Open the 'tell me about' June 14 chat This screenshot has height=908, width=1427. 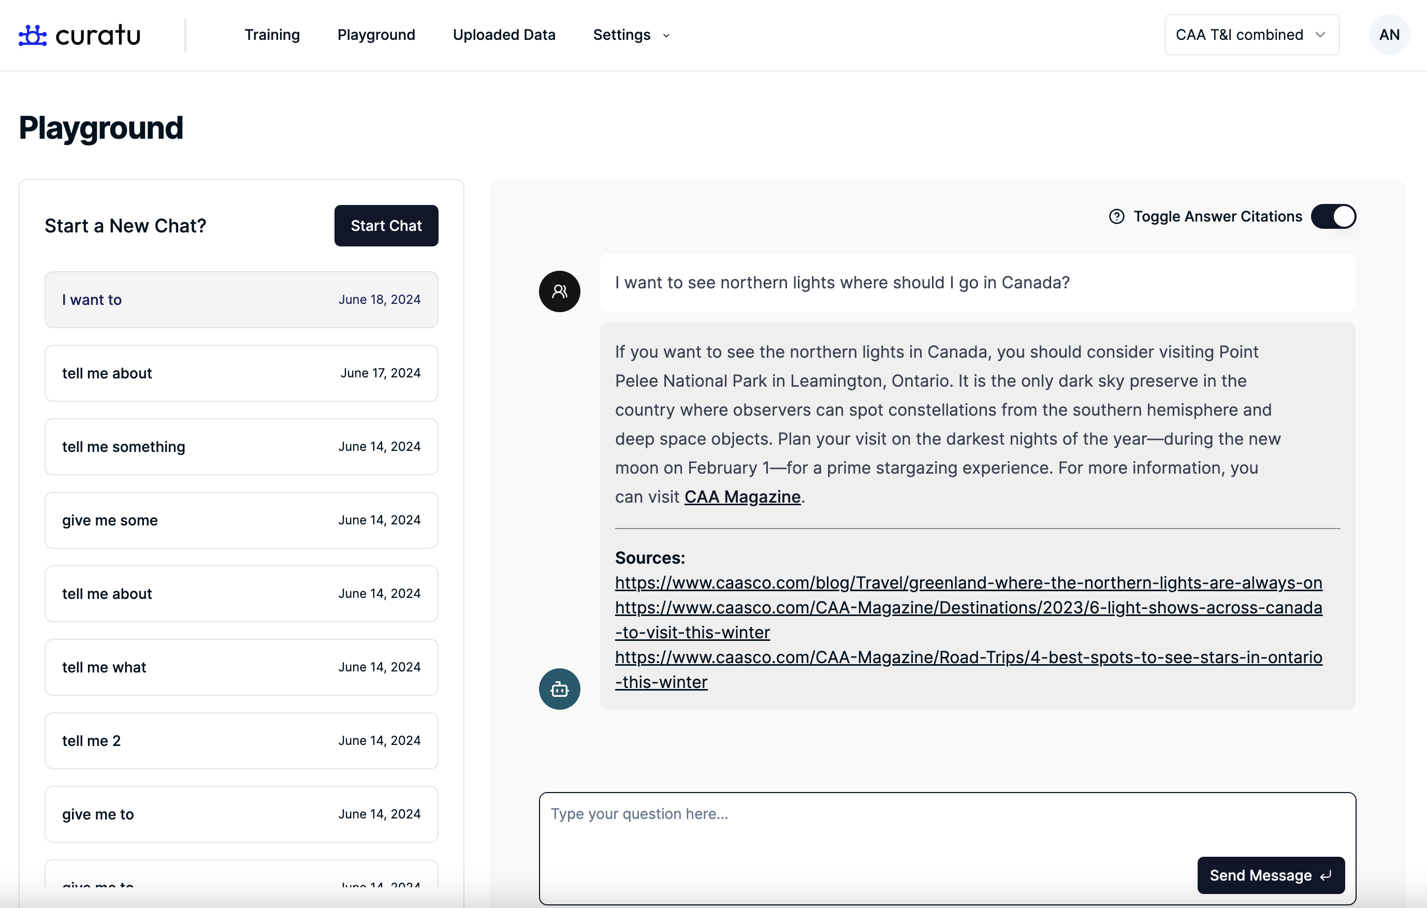[241, 593]
